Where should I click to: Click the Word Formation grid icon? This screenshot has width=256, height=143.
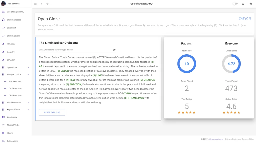pyautogui.click(x=3, y=102)
